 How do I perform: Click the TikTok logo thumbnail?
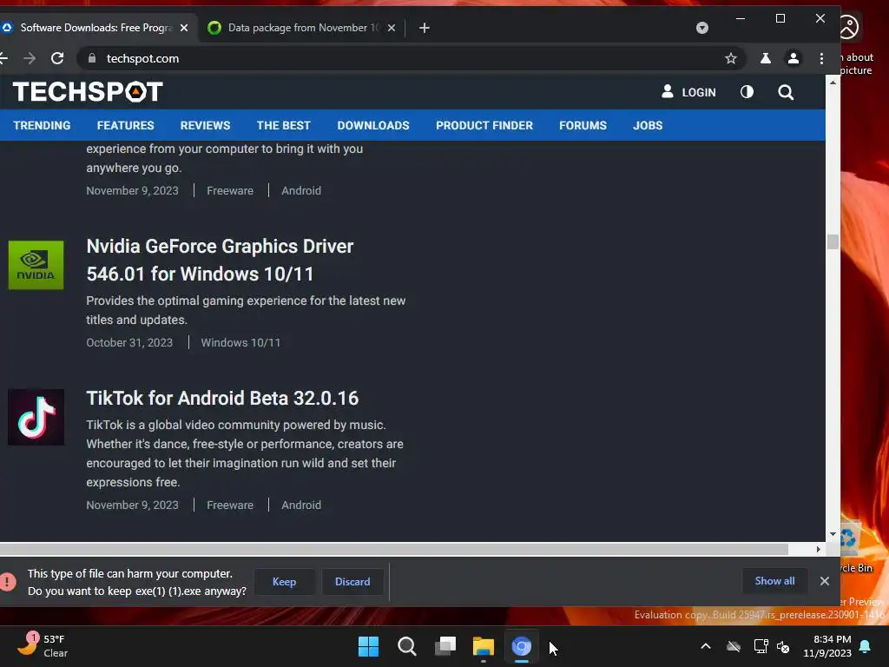pyautogui.click(x=36, y=417)
